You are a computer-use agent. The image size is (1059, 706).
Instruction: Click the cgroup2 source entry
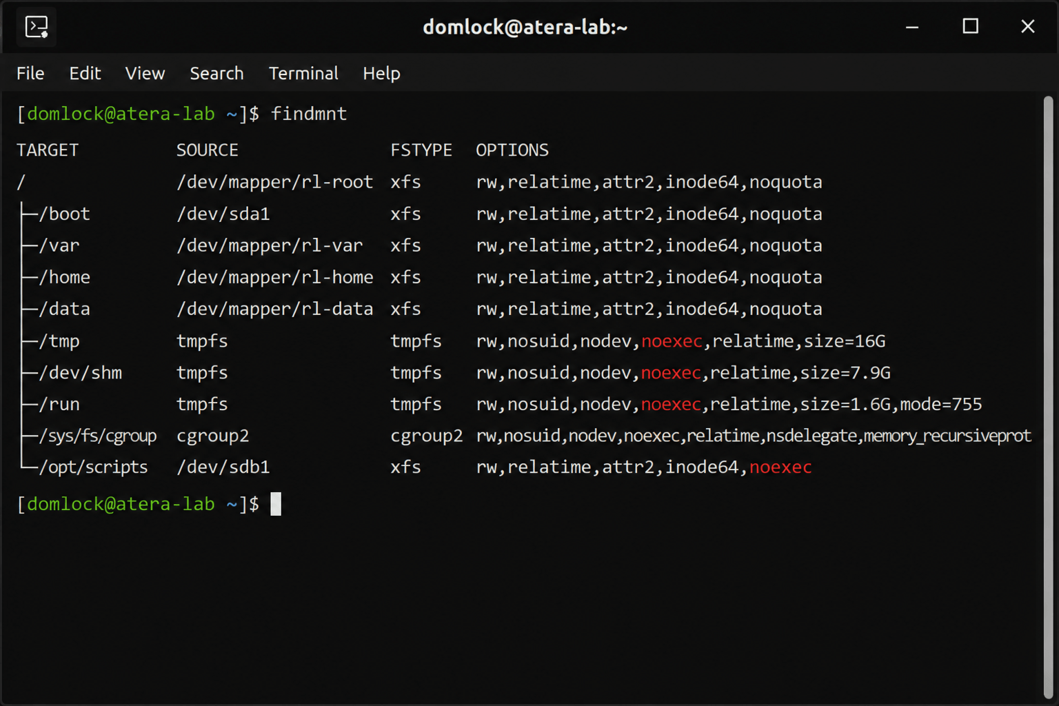(x=212, y=436)
